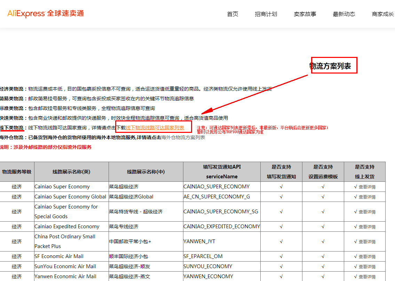Open 查看详情 for YANWEN_JYT row
Viewport: 395px width, 281px height.
(x=367, y=241)
